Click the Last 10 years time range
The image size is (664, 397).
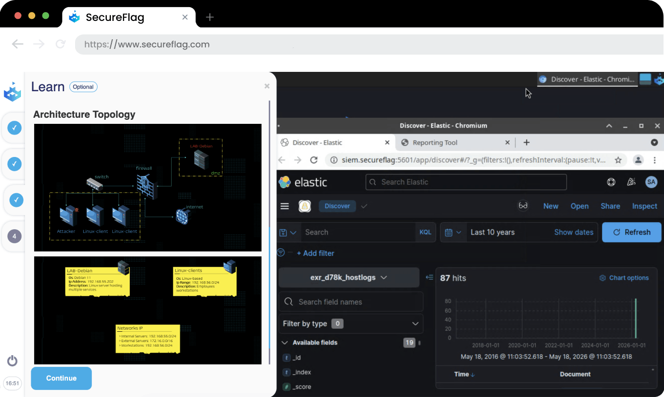[x=492, y=232]
